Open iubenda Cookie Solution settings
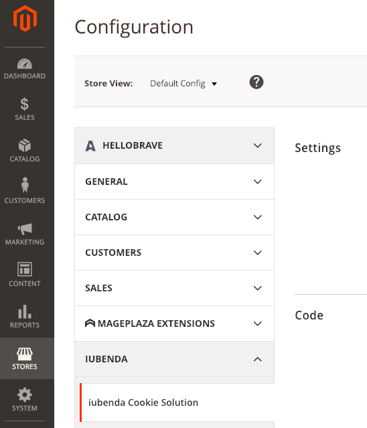The height and width of the screenshot is (428, 367). click(177, 403)
